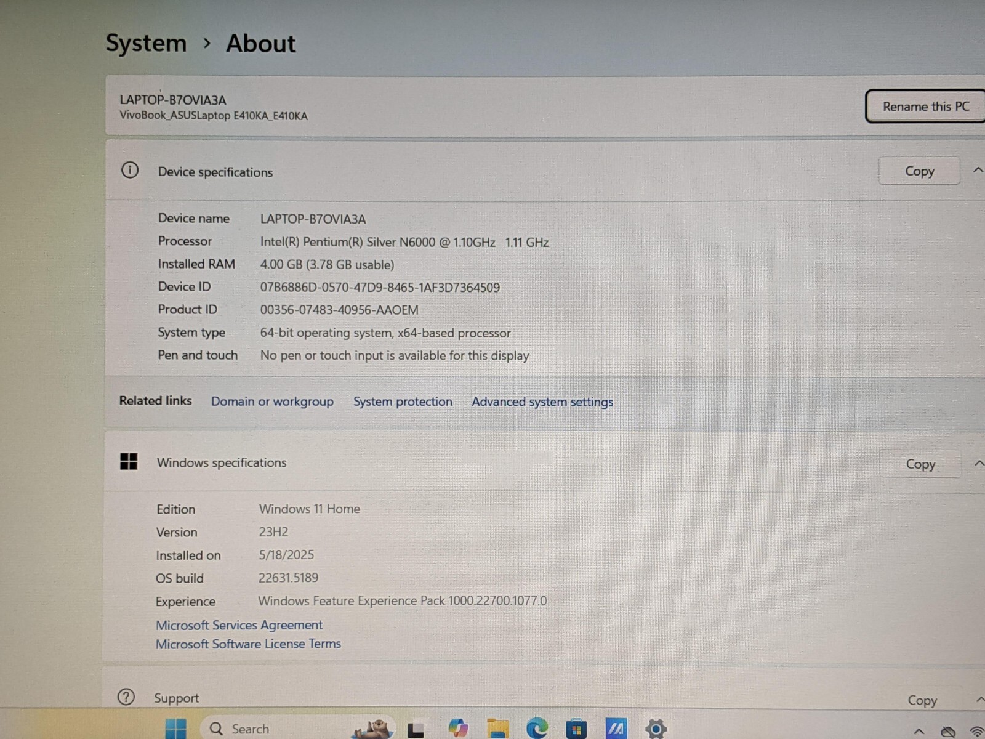Open Microsoft Software License Terms link
The height and width of the screenshot is (739, 985).
[x=248, y=644]
